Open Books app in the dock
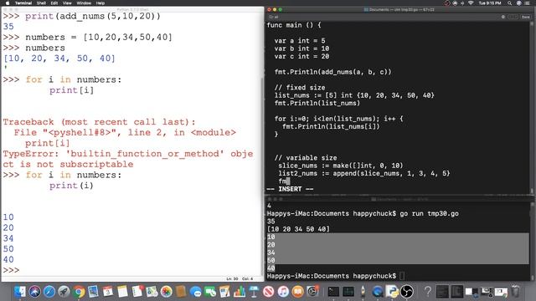 click(x=298, y=292)
